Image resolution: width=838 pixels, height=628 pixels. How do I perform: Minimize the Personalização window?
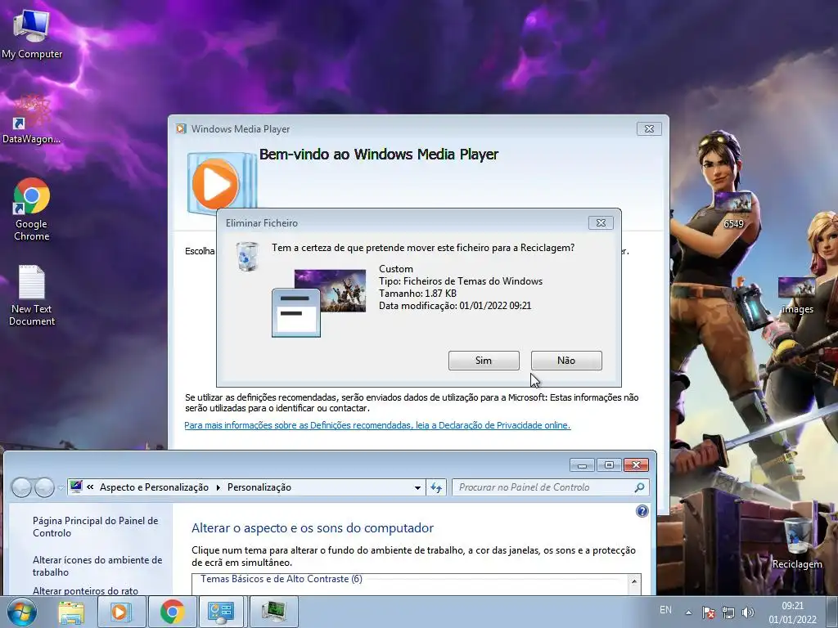[582, 465]
